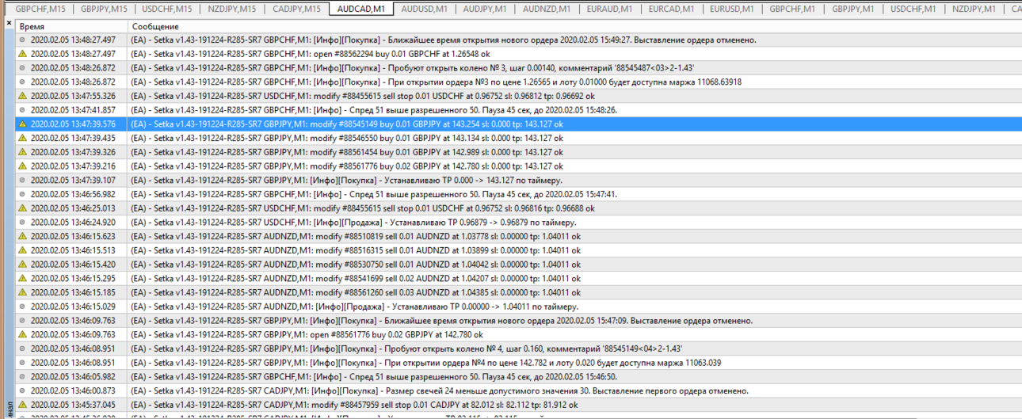Select message mentioning order time 15:47:09
The height and width of the screenshot is (419, 1022).
click(x=442, y=321)
